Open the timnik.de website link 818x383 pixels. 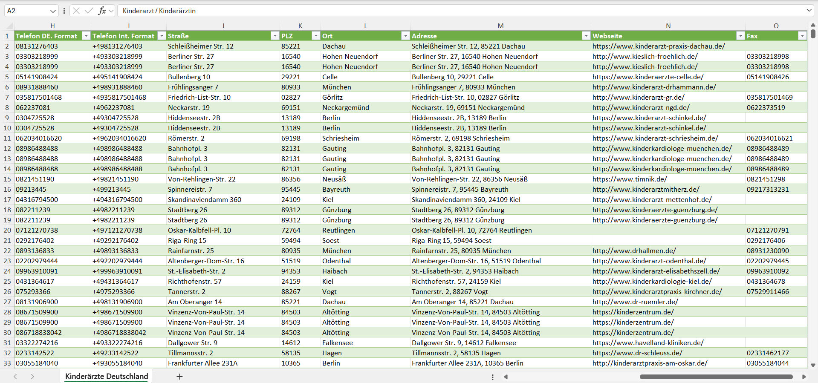pyautogui.click(x=630, y=179)
